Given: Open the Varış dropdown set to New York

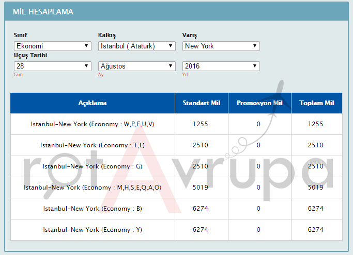Looking at the screenshot, I should (221, 46).
